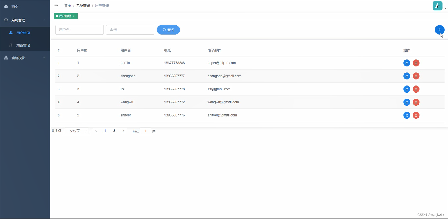This screenshot has height=219, width=448.
Task: Edit the admin user row
Action: point(407,63)
